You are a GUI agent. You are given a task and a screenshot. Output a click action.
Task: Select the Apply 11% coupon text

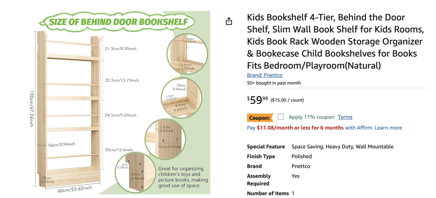(311, 117)
